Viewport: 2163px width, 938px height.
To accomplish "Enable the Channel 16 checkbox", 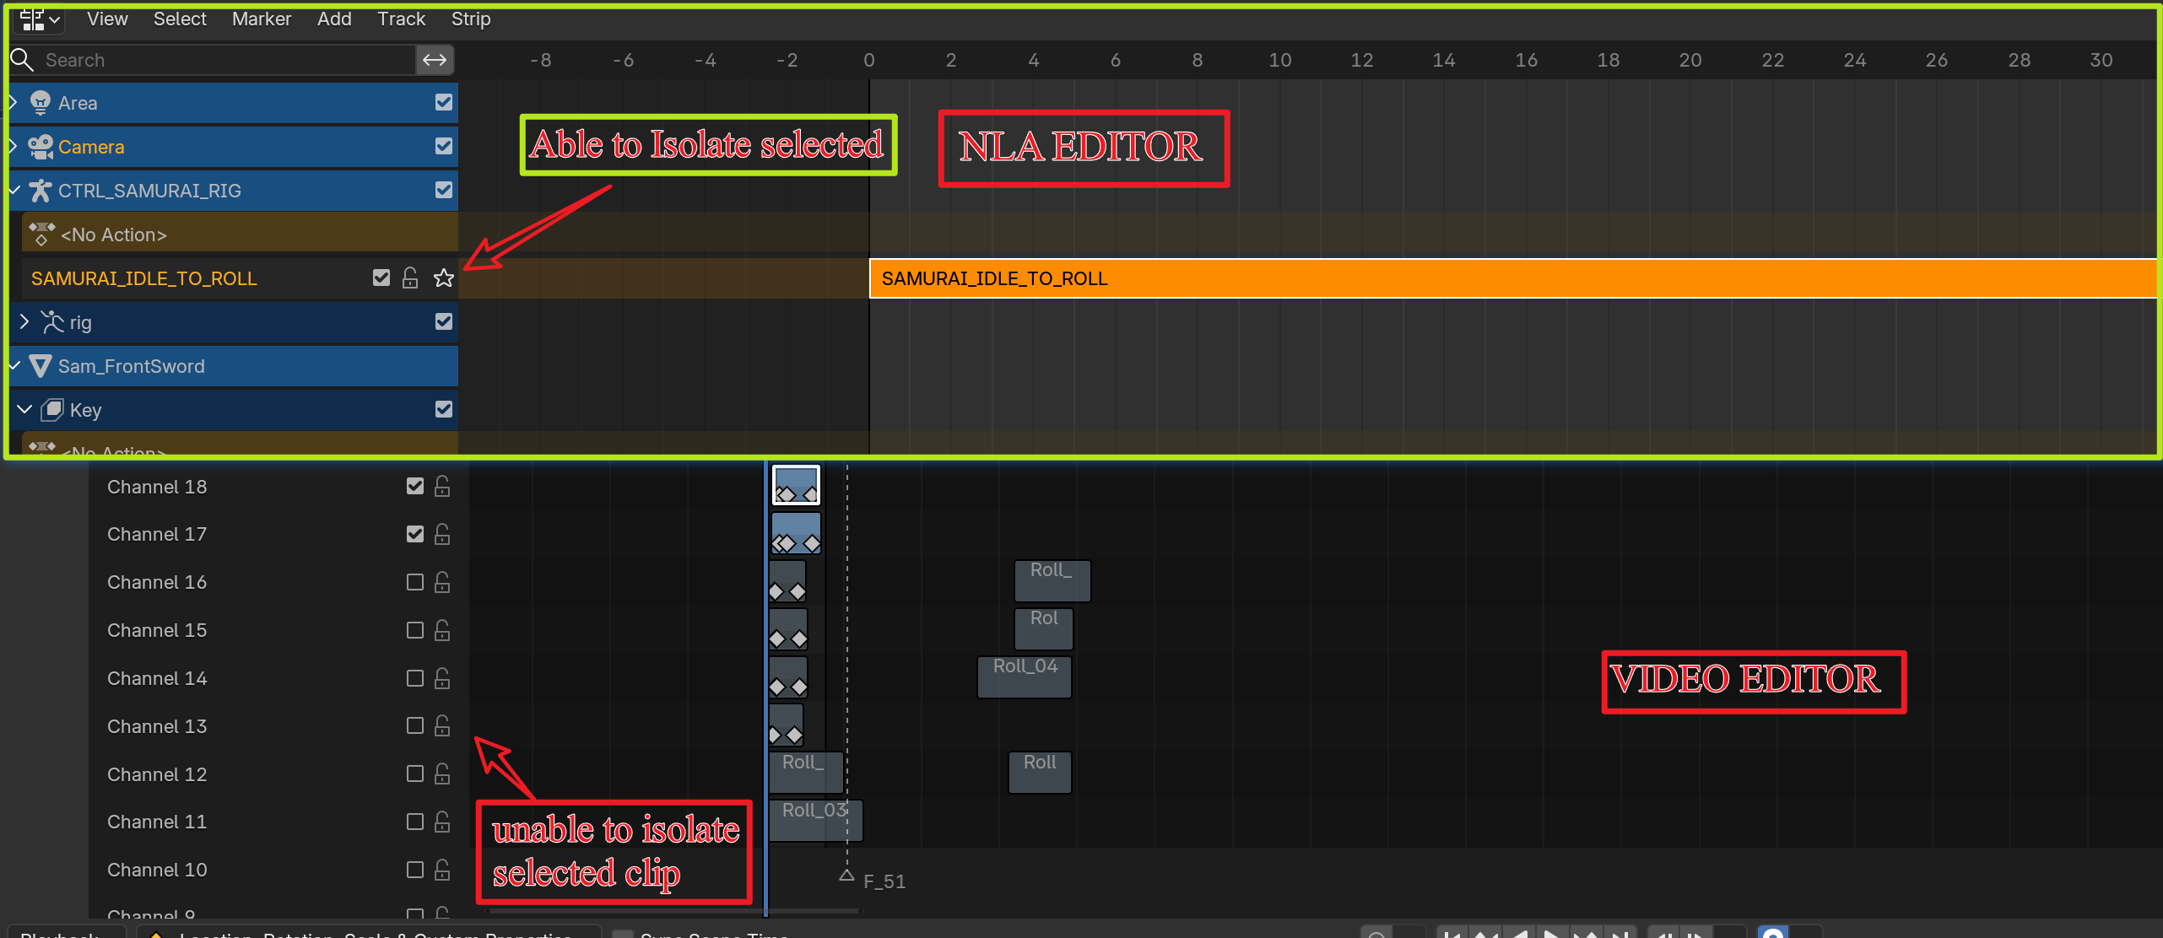I will tap(414, 583).
